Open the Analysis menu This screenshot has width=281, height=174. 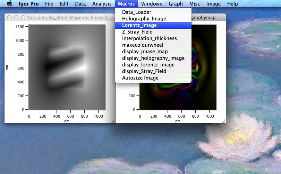(102, 4)
